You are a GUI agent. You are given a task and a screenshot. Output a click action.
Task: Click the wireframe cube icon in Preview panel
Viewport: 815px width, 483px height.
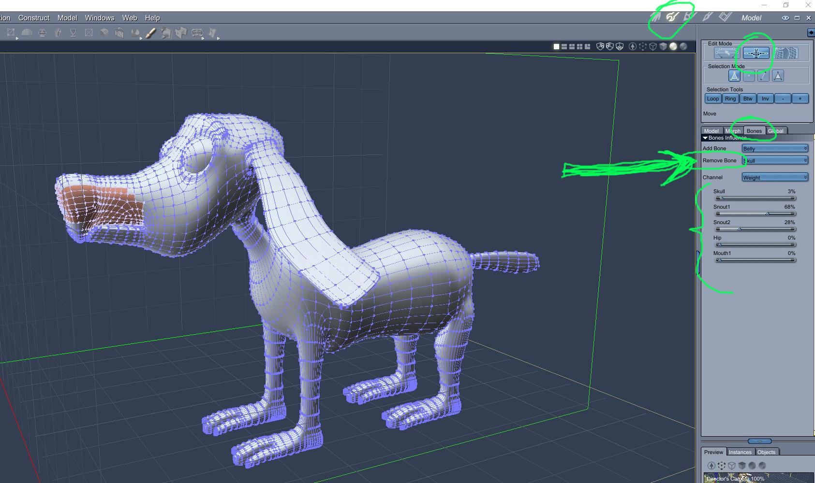pyautogui.click(x=732, y=466)
